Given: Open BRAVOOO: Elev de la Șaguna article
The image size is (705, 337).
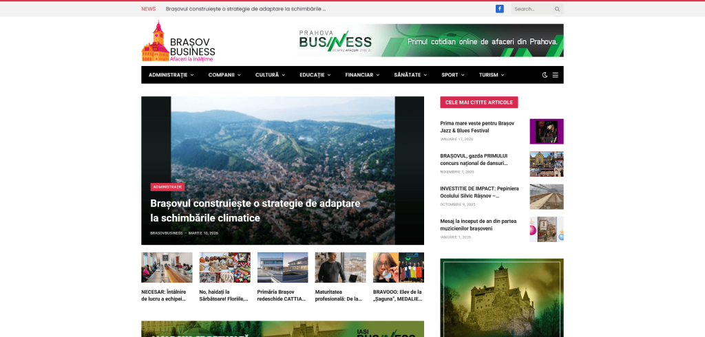Looking at the screenshot, I should (x=399, y=295).
